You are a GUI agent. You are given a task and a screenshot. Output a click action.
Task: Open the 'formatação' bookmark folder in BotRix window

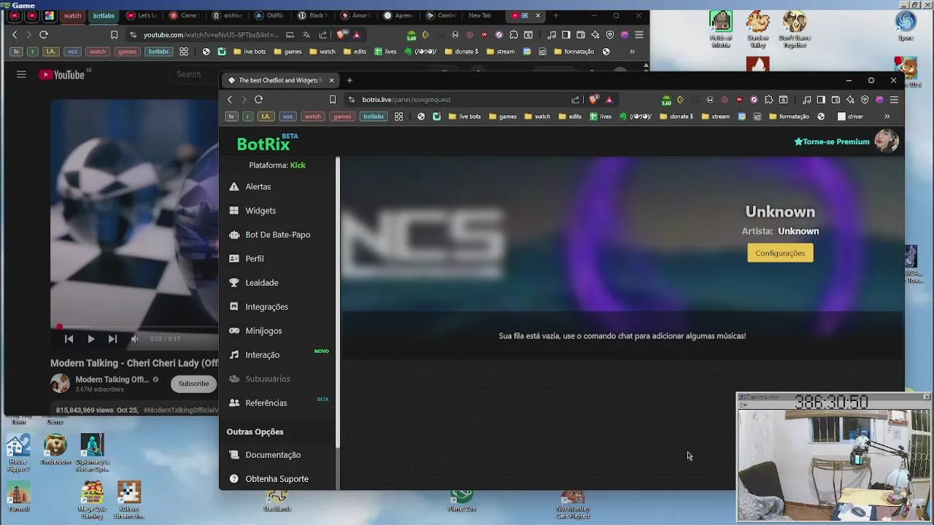[788, 117]
